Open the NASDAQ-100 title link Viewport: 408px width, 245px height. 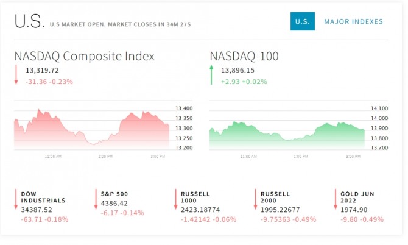(244, 56)
